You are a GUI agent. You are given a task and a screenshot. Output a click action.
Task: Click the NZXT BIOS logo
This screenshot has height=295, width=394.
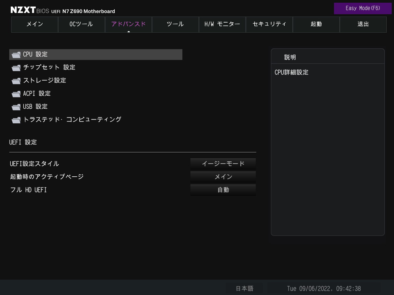(30, 10)
